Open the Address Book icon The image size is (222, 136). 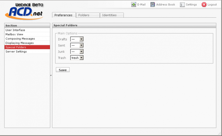(x=153, y=4)
